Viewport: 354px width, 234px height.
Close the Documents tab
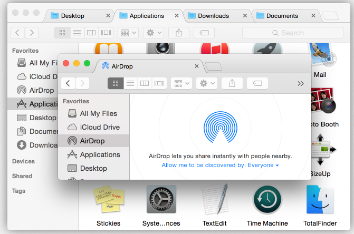(x=313, y=16)
